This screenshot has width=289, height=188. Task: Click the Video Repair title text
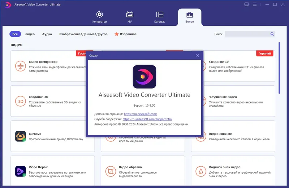click(38, 167)
